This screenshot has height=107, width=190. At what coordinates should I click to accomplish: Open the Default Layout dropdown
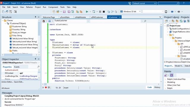coord(155,3)
